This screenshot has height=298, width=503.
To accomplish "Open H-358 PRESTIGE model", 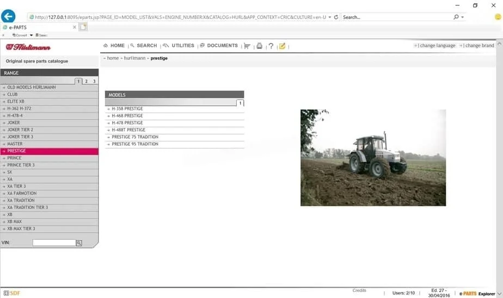I will pyautogui.click(x=175, y=109).
